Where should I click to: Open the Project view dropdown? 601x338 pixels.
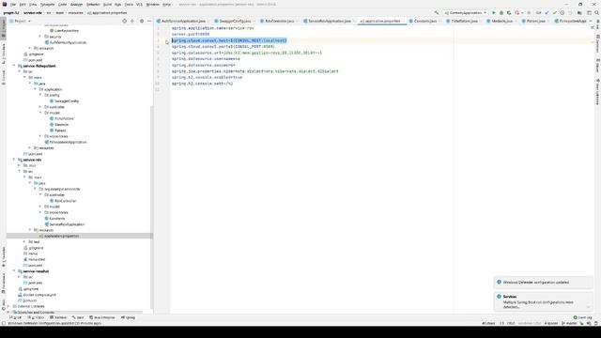coord(20,21)
